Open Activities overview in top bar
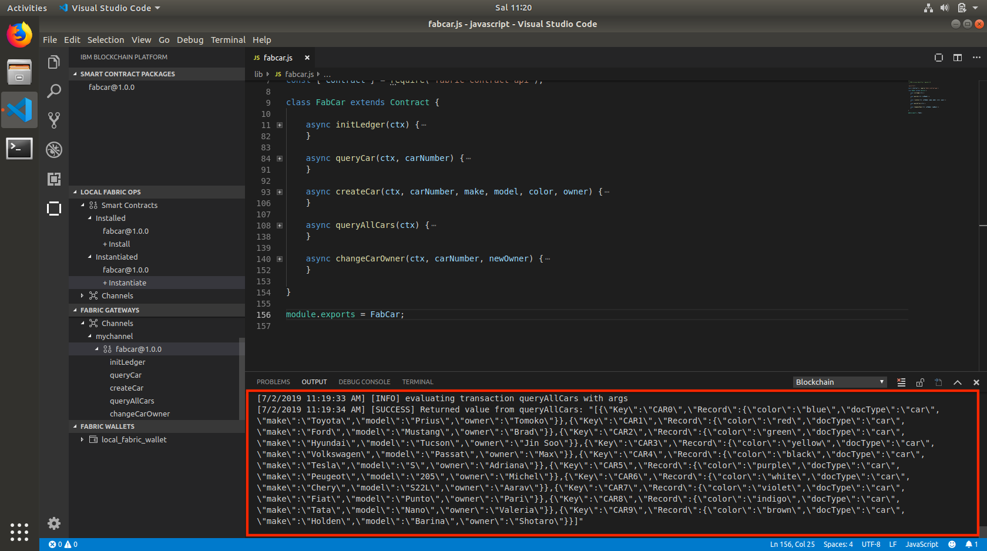 pyautogui.click(x=27, y=8)
